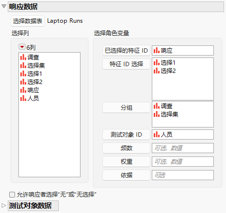226x213 pixels.
Task: Click the nominal icon beside 人员 in 选择列
Action: pyautogui.click(x=23, y=98)
